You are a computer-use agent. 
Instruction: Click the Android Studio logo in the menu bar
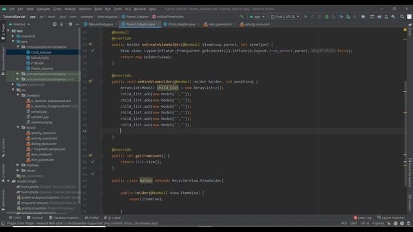click(x=5, y=9)
